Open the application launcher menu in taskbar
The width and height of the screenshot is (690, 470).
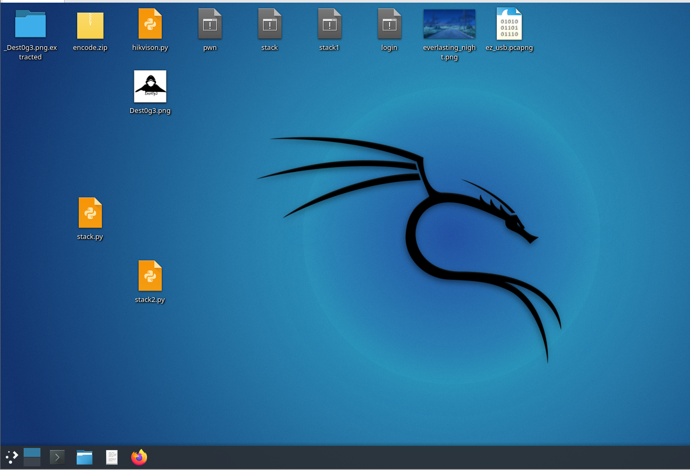point(12,457)
